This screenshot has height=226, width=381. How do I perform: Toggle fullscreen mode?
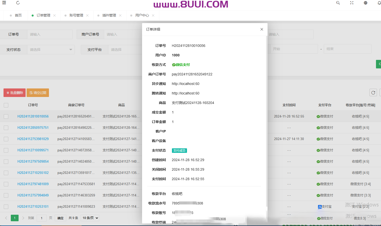352,3
